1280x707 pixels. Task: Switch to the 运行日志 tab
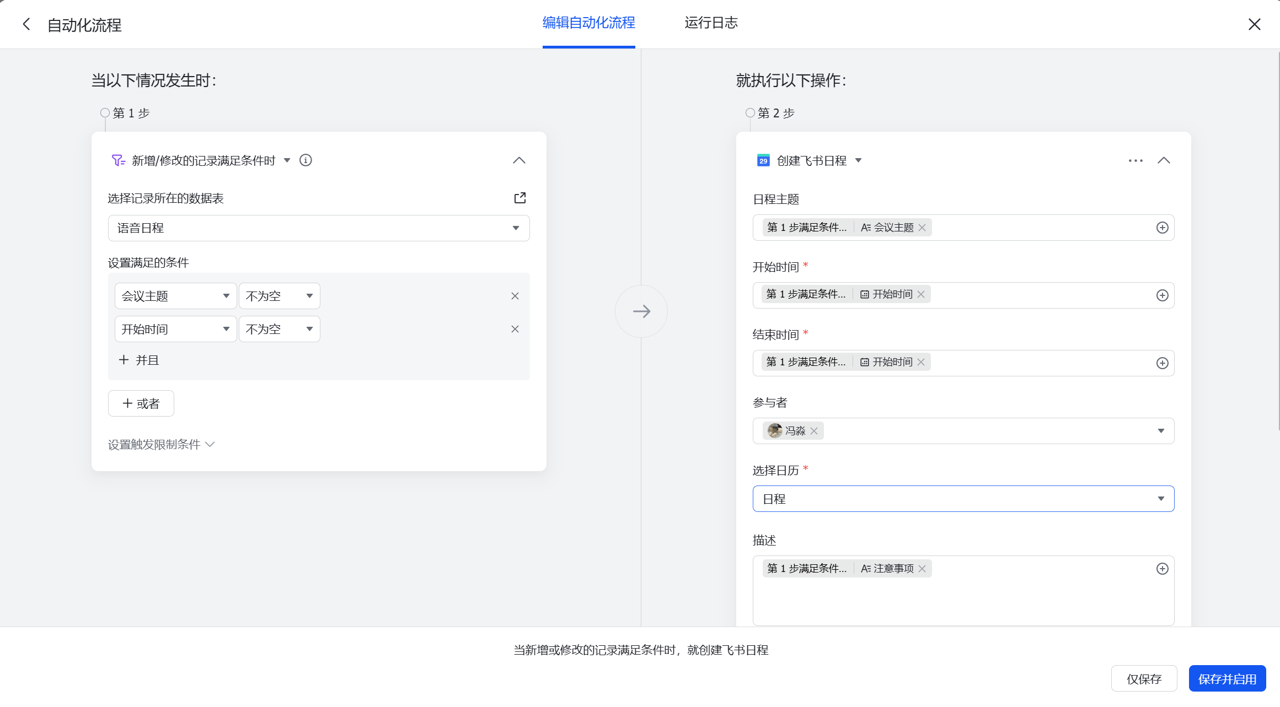tap(711, 23)
